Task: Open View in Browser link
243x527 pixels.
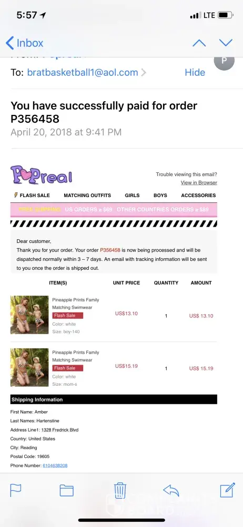Action: coord(199,182)
